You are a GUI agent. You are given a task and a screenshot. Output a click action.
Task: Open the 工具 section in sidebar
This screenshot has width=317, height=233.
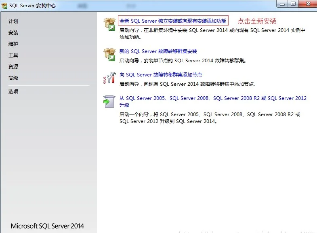(13, 55)
